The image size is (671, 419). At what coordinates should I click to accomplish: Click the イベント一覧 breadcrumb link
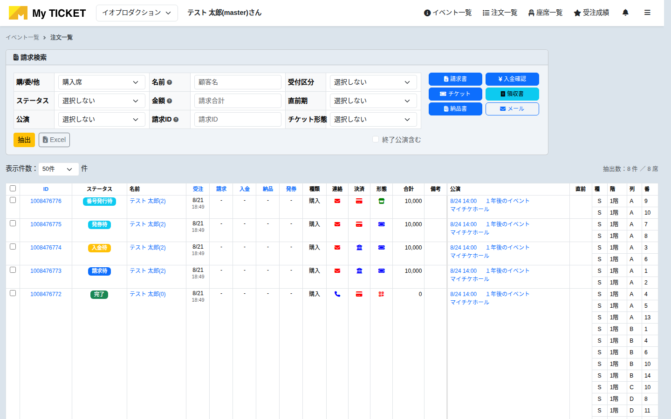22,38
